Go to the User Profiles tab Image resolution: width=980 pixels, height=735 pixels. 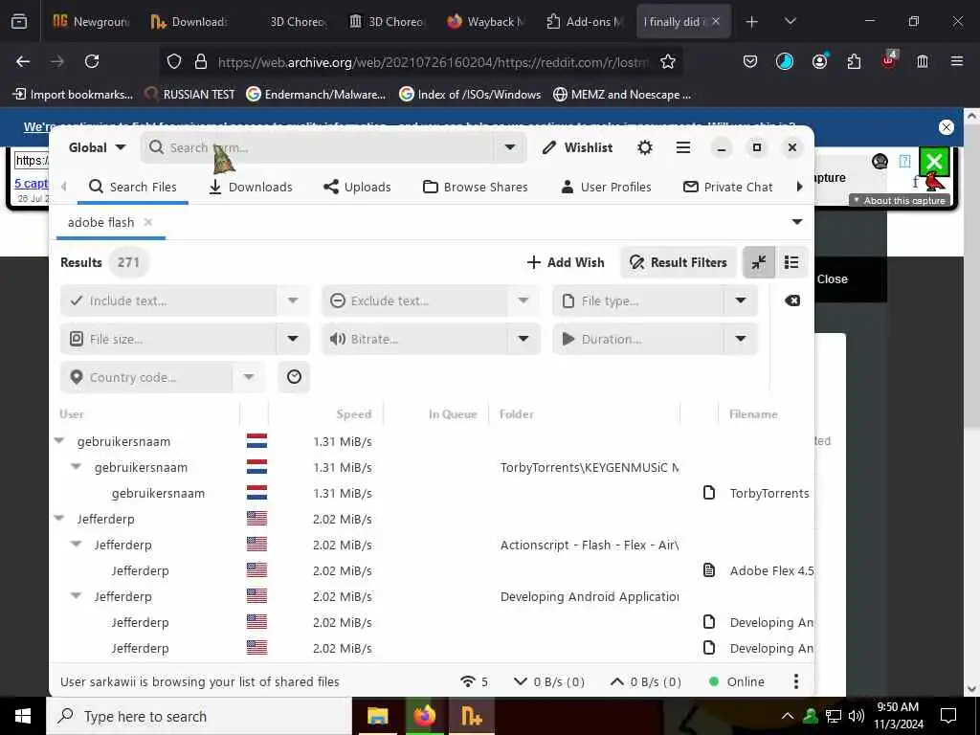(606, 187)
